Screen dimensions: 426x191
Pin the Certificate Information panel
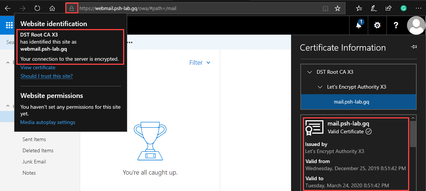(413, 47)
